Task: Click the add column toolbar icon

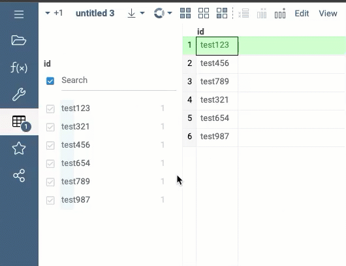Action: tap(280, 13)
